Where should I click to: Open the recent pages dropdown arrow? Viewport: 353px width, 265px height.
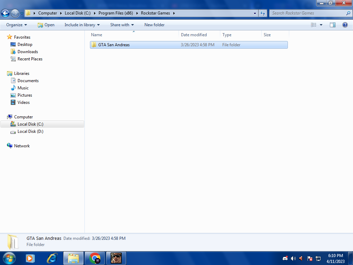point(22,13)
